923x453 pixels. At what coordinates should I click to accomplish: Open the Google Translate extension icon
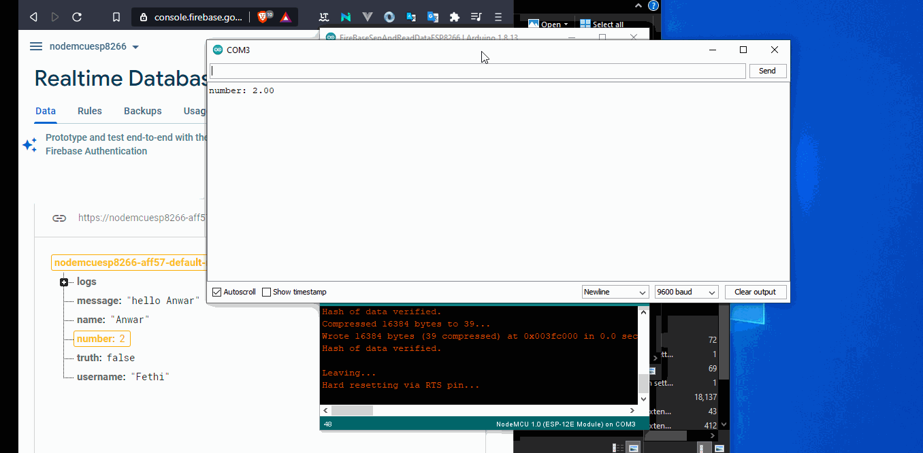[433, 17]
